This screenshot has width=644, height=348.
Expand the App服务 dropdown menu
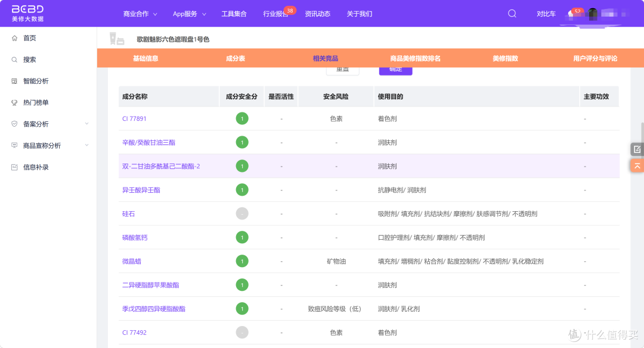(190, 14)
